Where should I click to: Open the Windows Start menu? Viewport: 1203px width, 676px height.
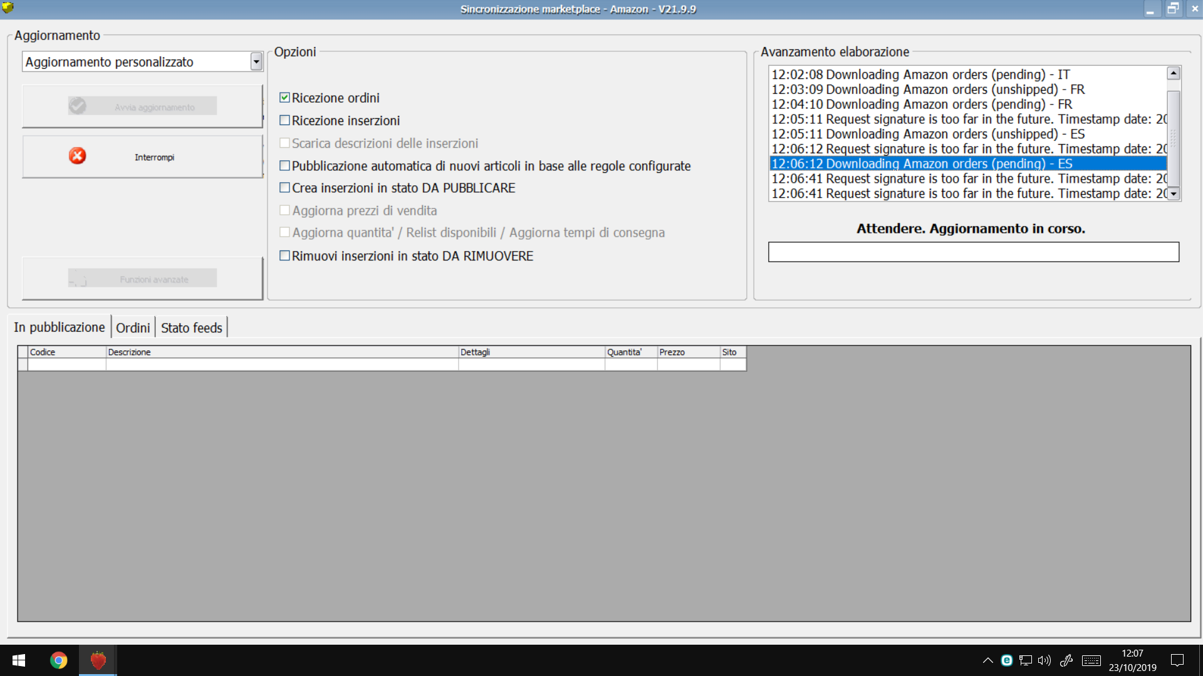tap(19, 660)
